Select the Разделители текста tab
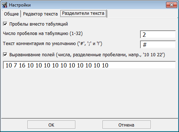Image resolution: width=179 pixels, height=132 pixels. coord(83,13)
